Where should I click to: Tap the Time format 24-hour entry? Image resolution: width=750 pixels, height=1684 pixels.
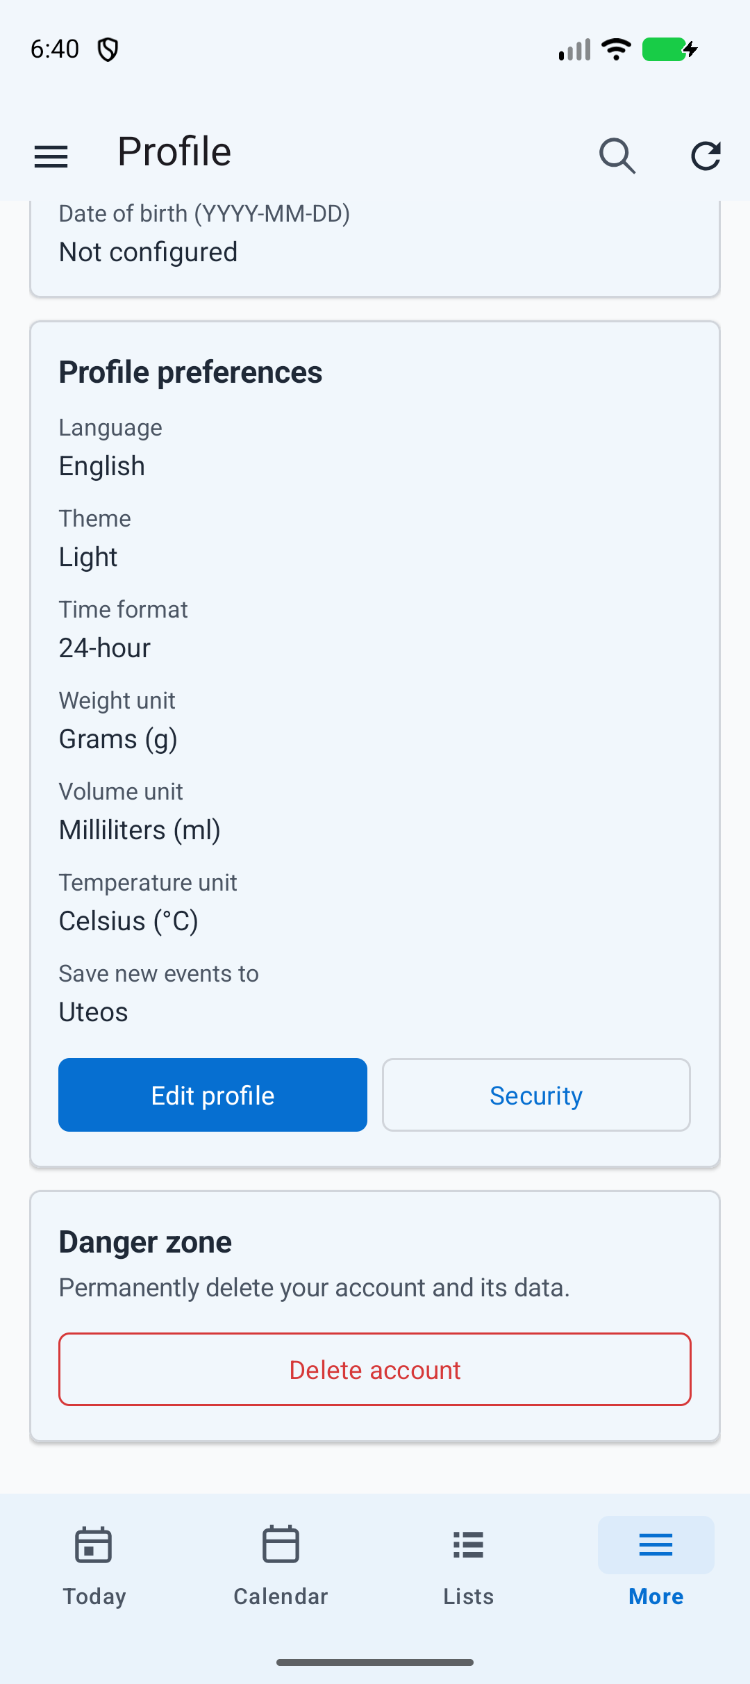point(105,648)
